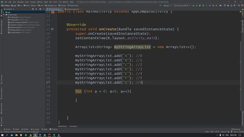Expand the app module tree node
Image resolution: width=244 pixels, height=137 pixels.
point(4,12)
